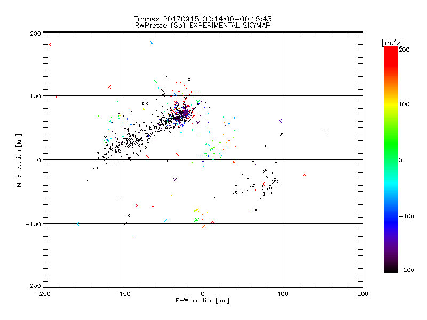This screenshot has height=320, width=427.
Task: Select the orange X marker just below the -100 km line
Action: click(x=204, y=226)
